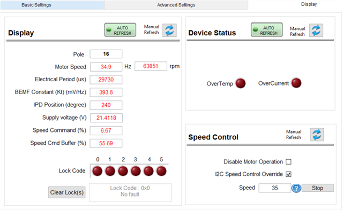Switch to Basic Settings tab

pyautogui.click(x=53, y=5)
